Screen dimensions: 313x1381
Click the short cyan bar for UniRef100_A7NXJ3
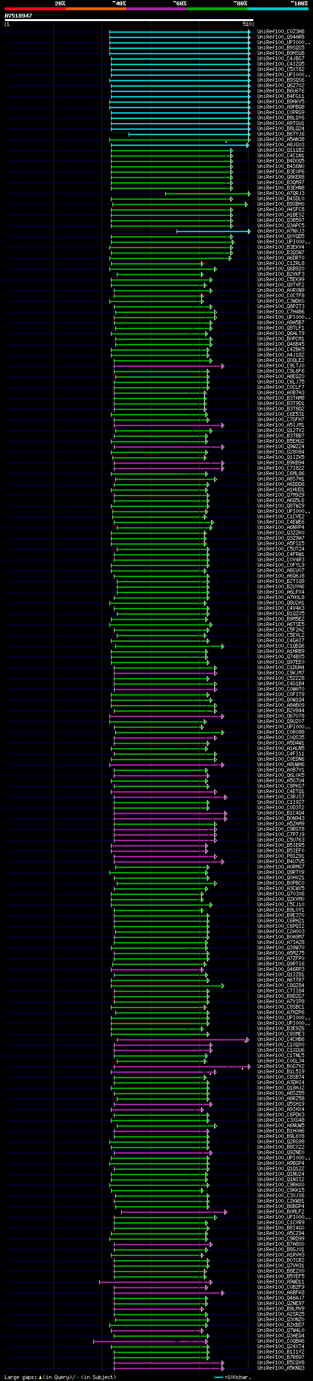click(214, 231)
